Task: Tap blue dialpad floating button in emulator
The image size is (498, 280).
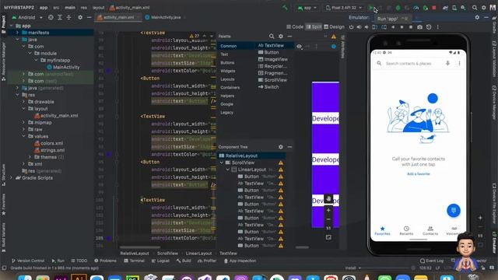Action: (453, 211)
